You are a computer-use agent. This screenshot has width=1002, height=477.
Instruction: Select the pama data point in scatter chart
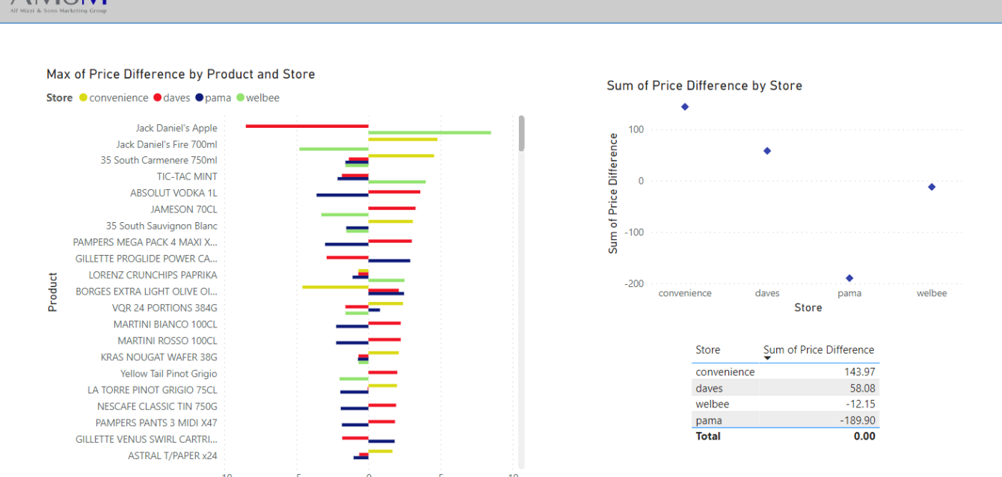tap(849, 278)
